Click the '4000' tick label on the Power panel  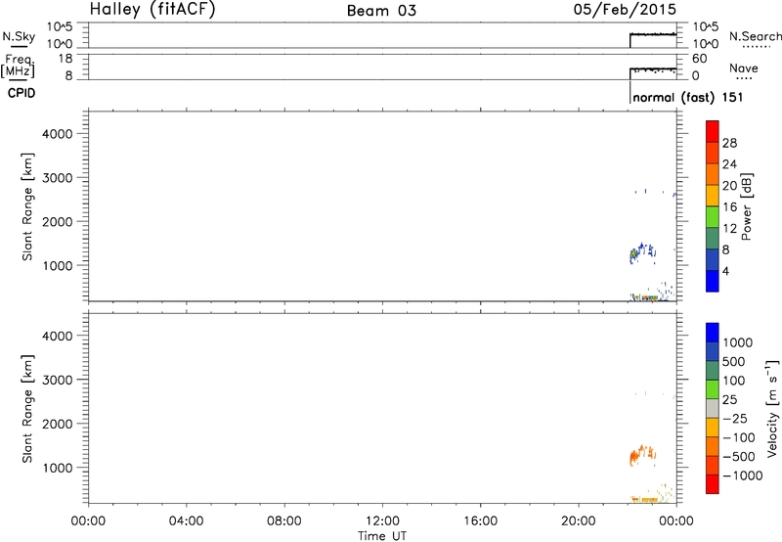58,134
